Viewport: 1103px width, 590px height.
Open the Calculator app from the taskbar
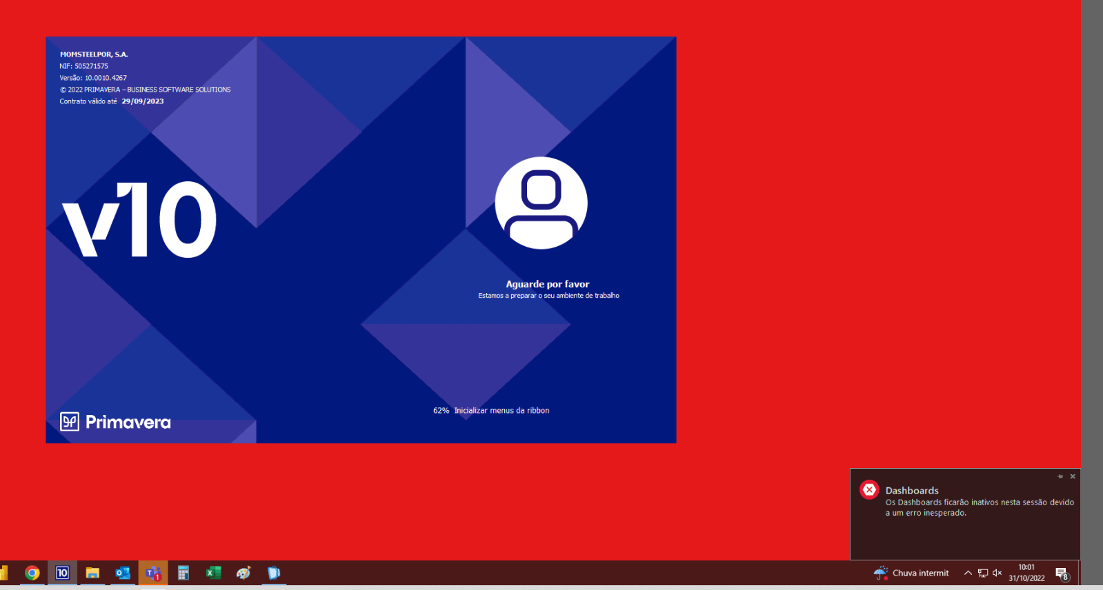point(183,573)
